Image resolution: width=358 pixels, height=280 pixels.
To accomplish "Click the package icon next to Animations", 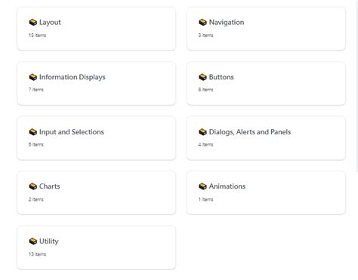I will point(202,186).
